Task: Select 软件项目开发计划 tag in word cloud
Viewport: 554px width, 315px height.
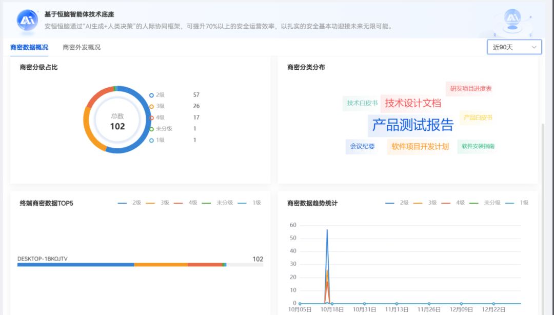Action: [420, 146]
